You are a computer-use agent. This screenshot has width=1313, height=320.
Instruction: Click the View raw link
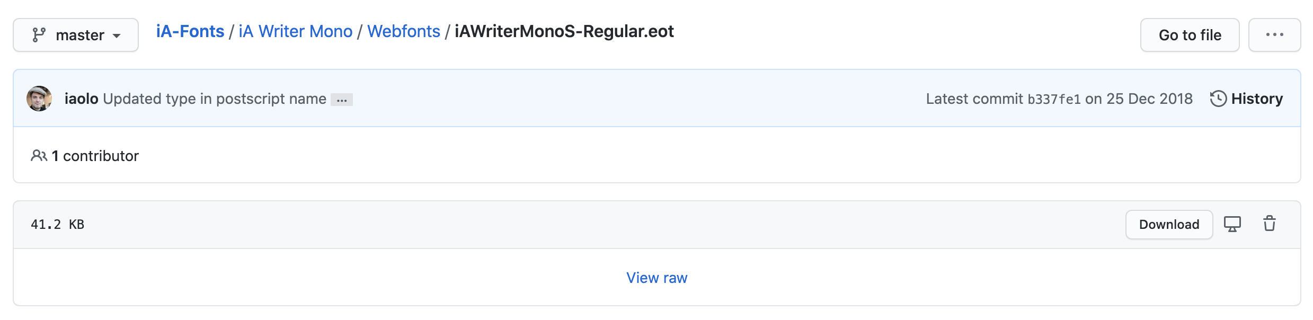point(657,278)
